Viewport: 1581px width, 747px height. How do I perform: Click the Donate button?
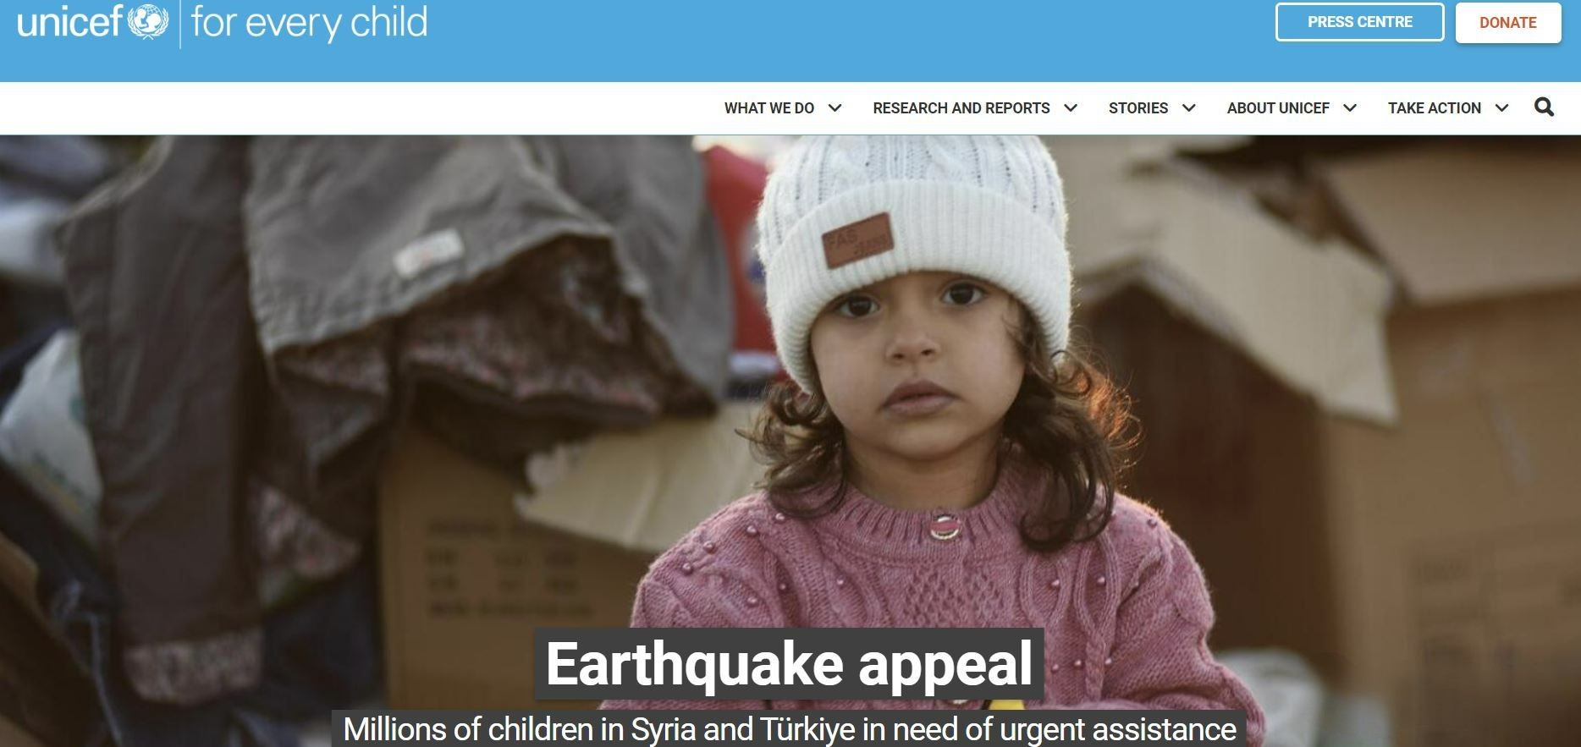click(1508, 23)
